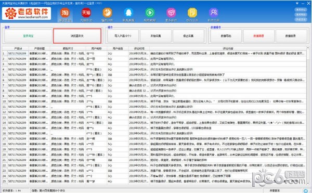Select row number 5 header cell
This screenshot has width=312, height=193.
coord(5,75)
